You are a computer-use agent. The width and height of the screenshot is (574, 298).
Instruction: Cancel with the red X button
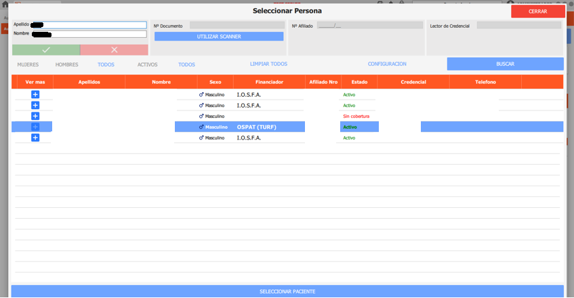click(114, 49)
